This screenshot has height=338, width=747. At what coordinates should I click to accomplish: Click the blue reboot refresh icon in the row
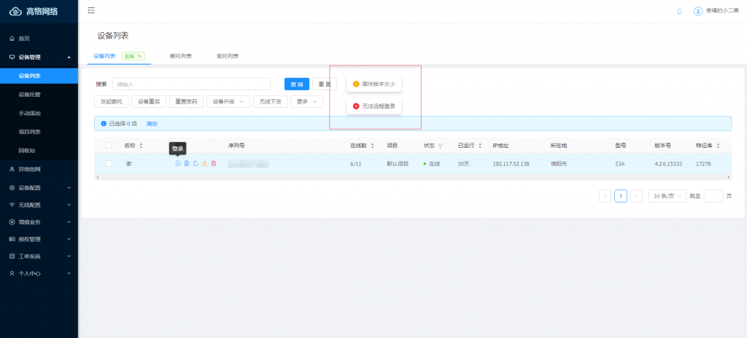click(196, 163)
